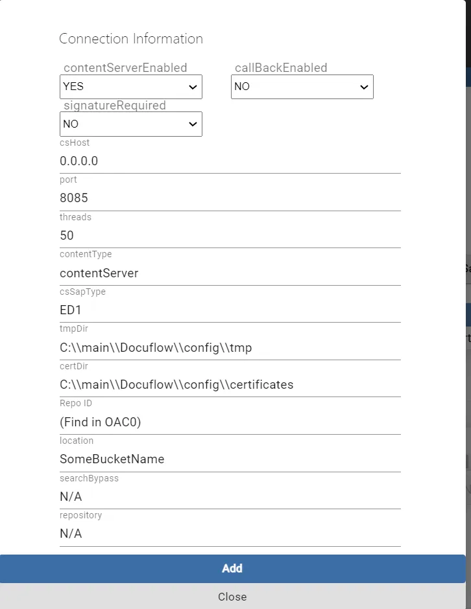The width and height of the screenshot is (471, 609).
Task: Click the csHost label
Action: (75, 143)
